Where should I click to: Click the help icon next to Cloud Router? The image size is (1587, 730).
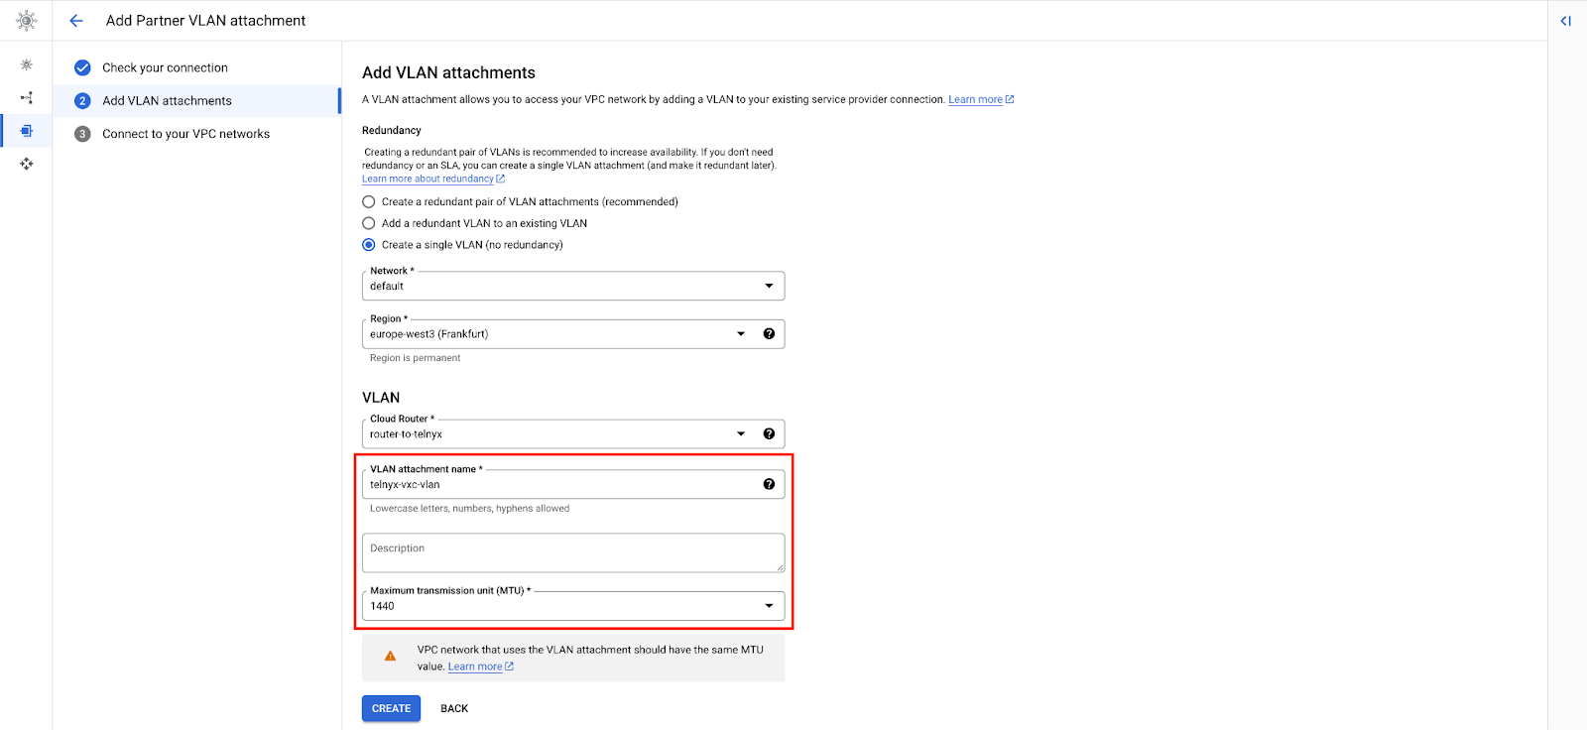(x=769, y=434)
